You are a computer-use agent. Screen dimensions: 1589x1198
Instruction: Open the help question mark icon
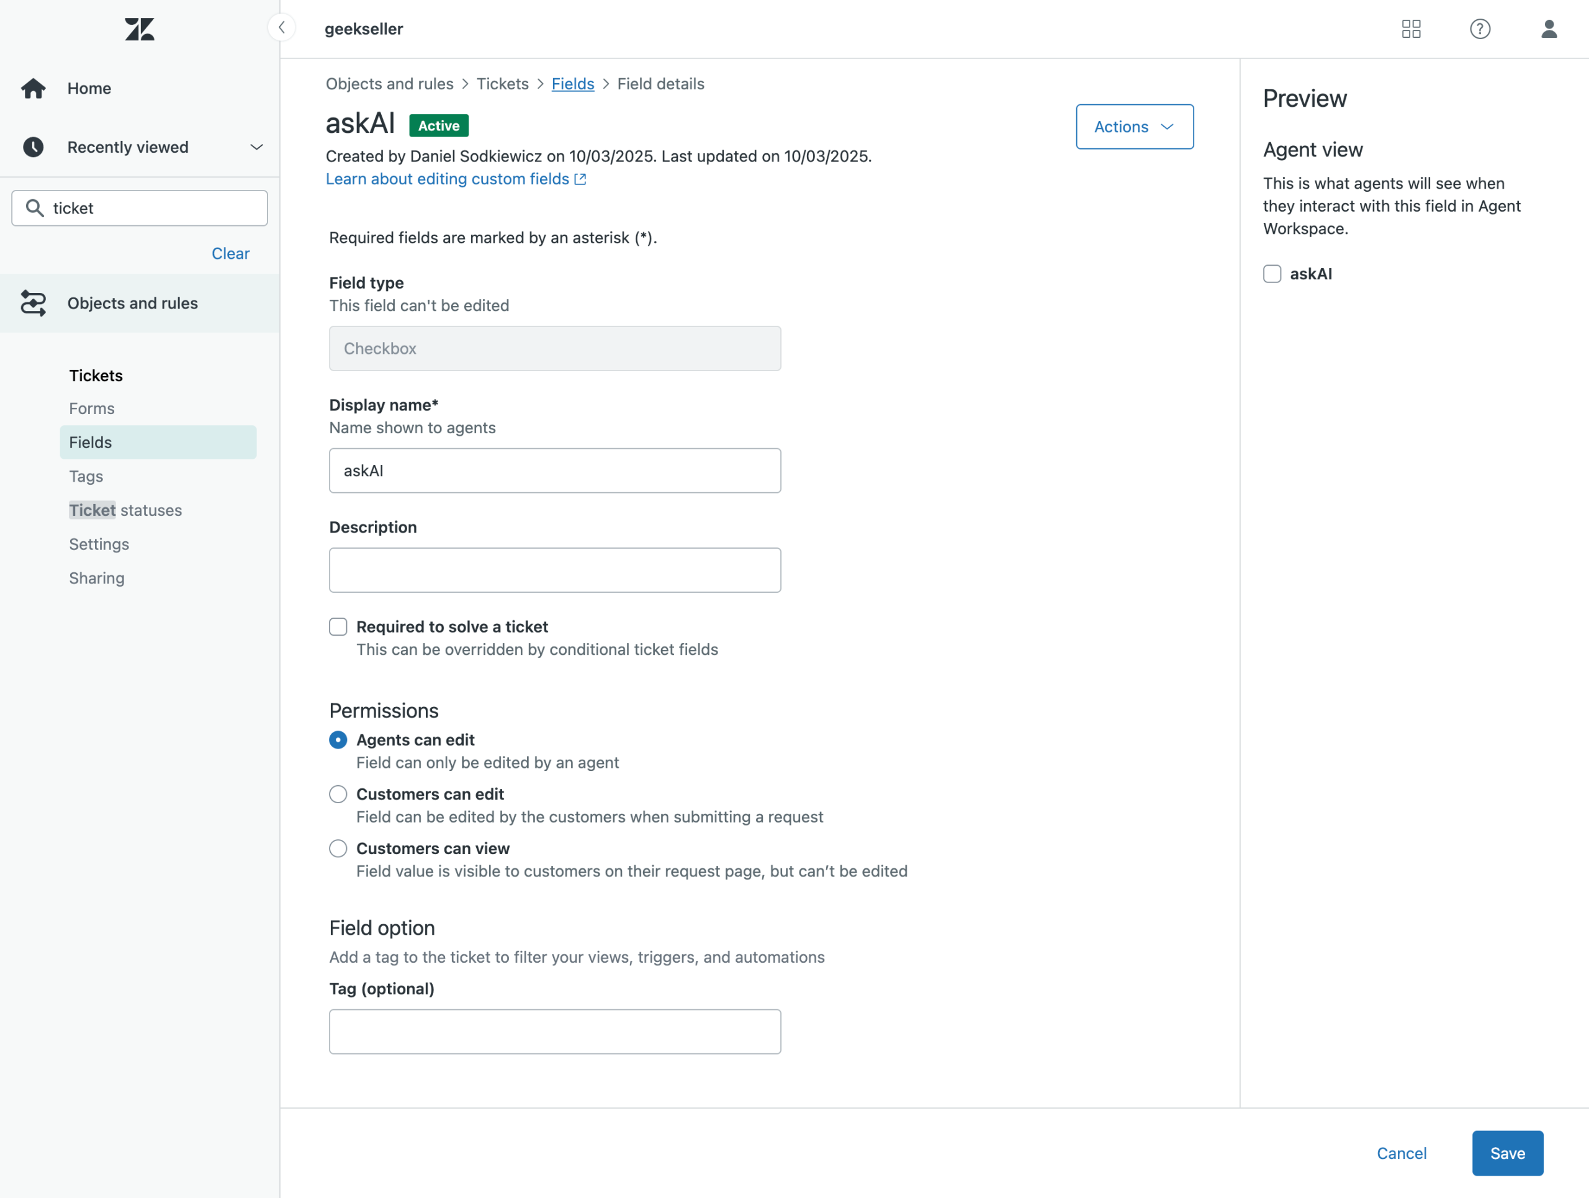pos(1480,29)
